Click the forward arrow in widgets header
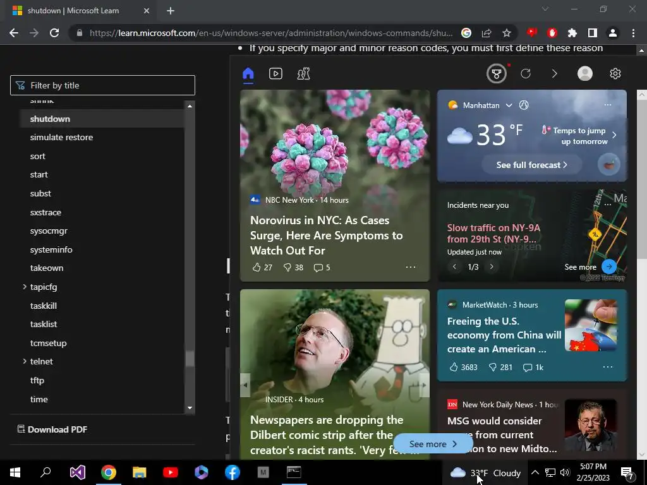Screen dimensions: 647x485 coord(555,74)
